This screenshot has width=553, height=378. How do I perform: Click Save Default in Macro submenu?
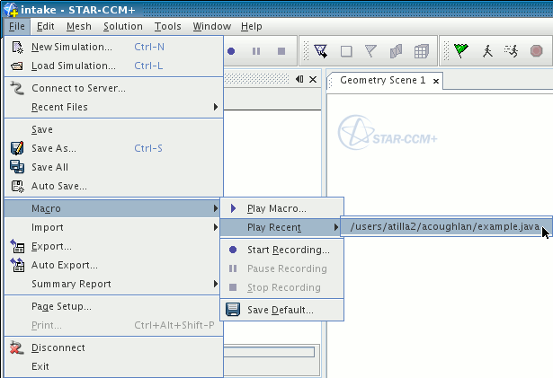tap(281, 310)
